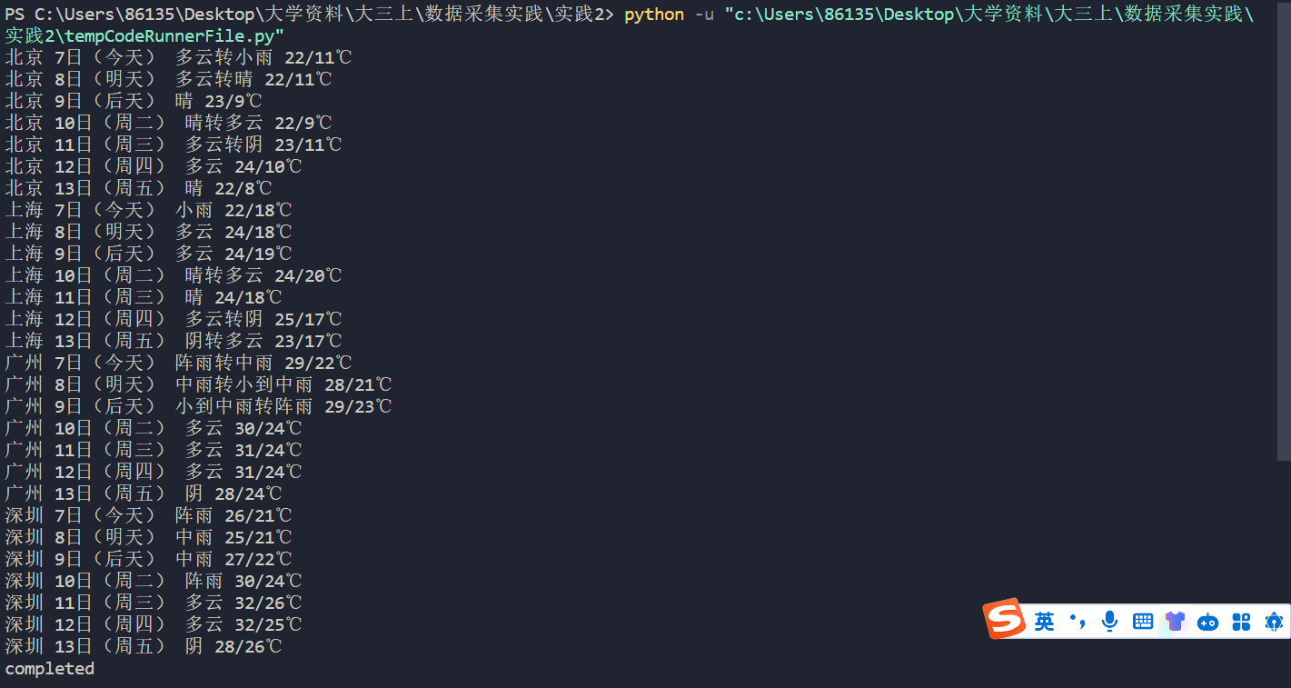The height and width of the screenshot is (688, 1291).
Task: Click the word python in the command line
Action: (x=654, y=15)
